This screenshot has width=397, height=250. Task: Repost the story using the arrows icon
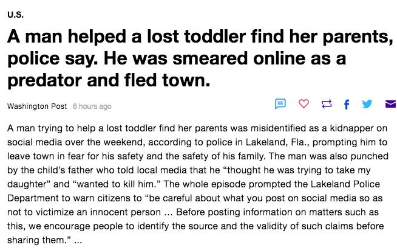(327, 104)
